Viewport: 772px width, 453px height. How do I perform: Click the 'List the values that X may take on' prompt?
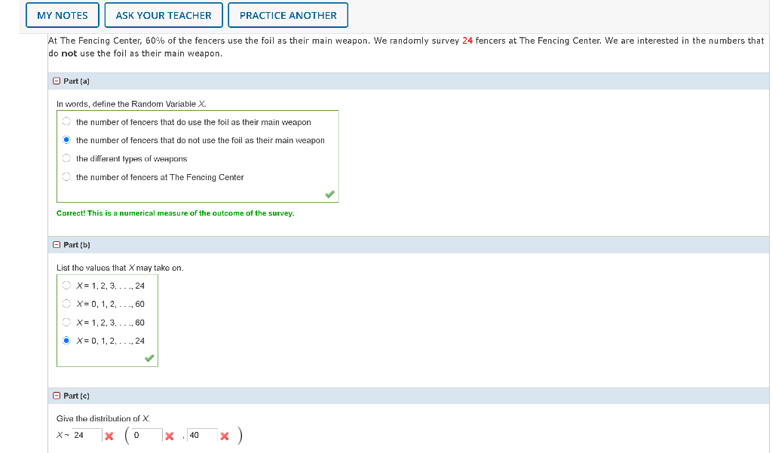[x=120, y=268]
